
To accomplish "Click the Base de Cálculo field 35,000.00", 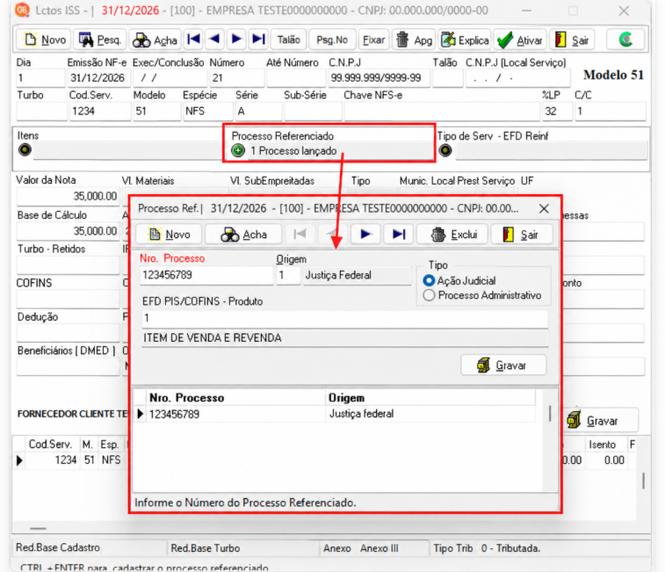I will (x=68, y=231).
